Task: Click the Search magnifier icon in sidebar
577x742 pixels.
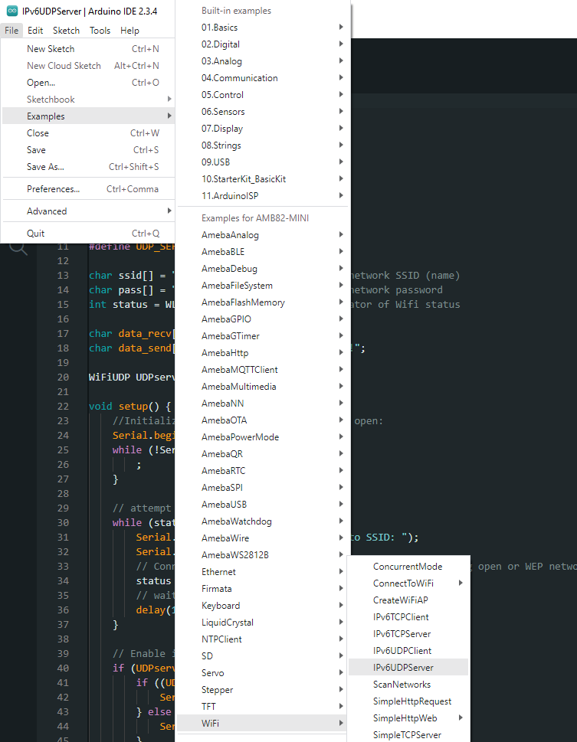Action: [x=18, y=247]
